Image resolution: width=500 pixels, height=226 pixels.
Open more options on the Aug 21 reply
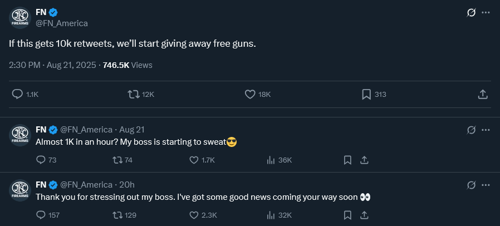(486, 130)
